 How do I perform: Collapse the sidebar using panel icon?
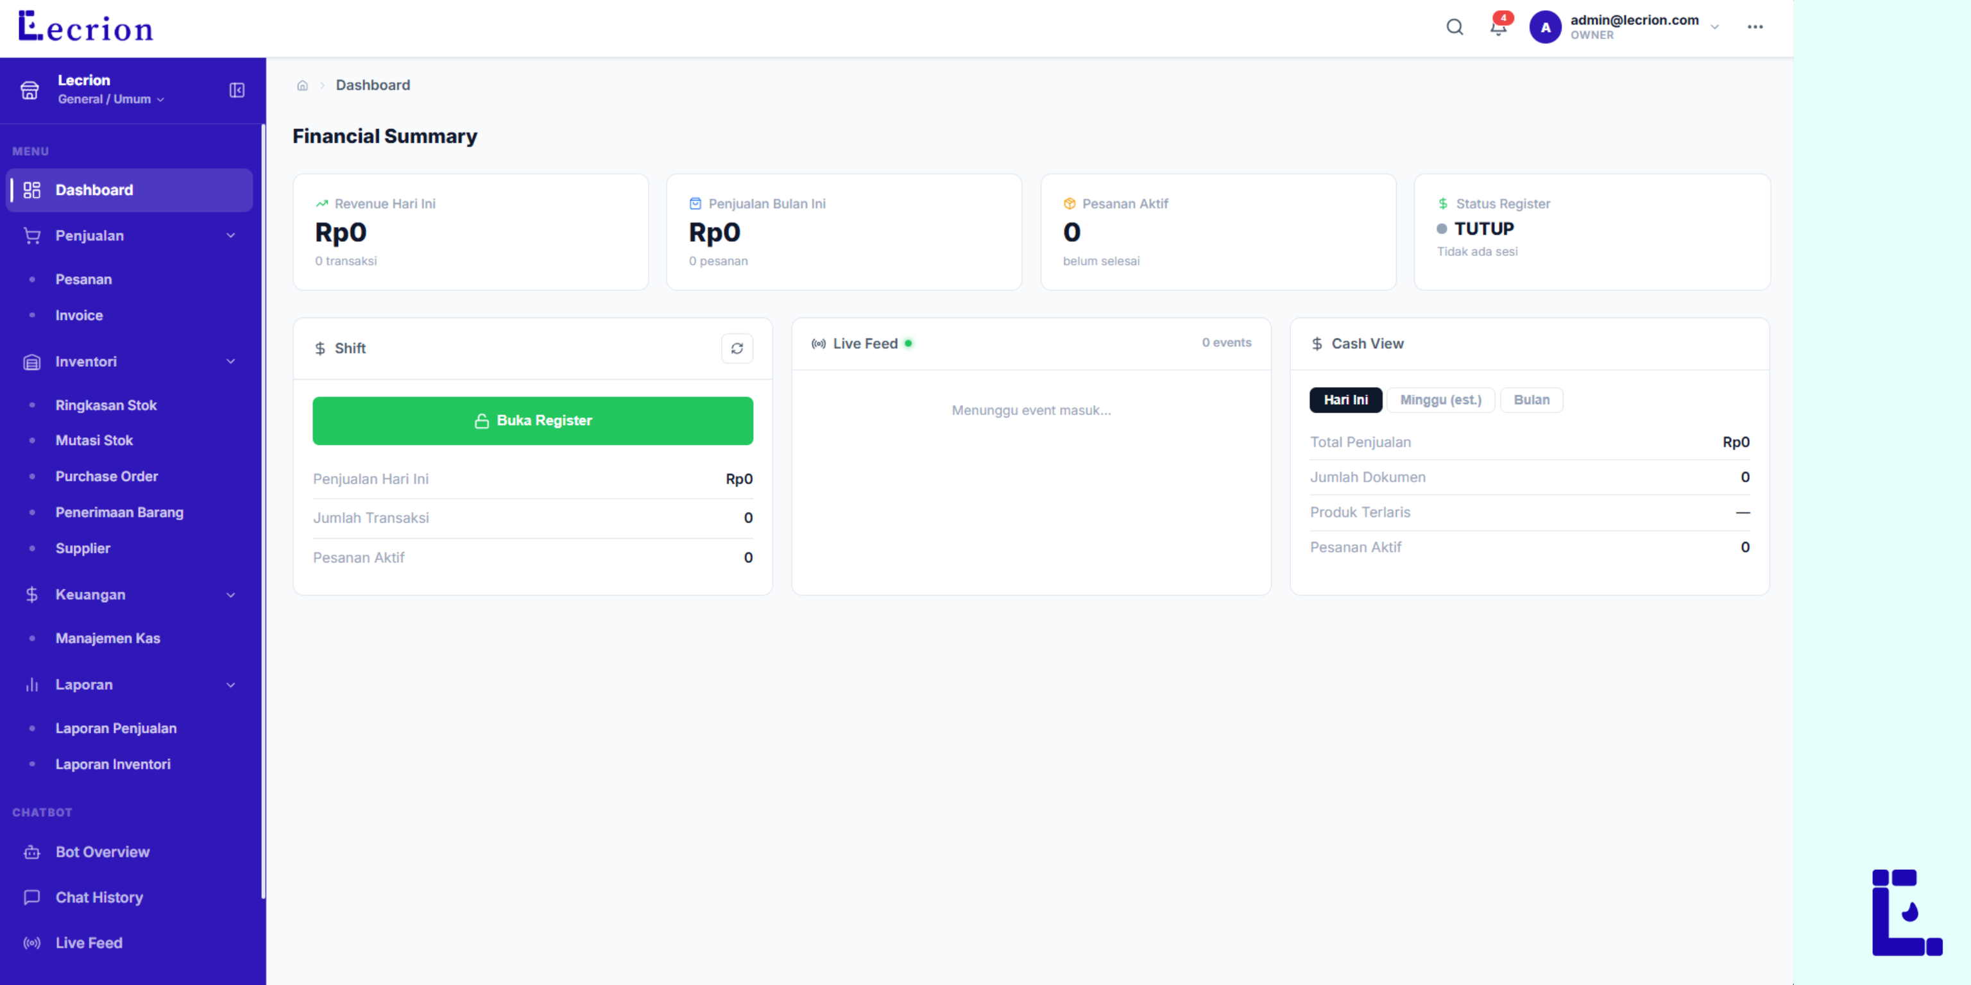pyautogui.click(x=237, y=90)
